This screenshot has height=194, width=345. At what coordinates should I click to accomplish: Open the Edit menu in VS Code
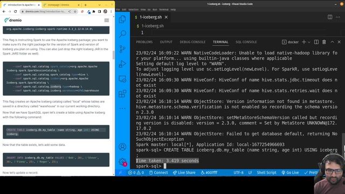click(x=124, y=10)
